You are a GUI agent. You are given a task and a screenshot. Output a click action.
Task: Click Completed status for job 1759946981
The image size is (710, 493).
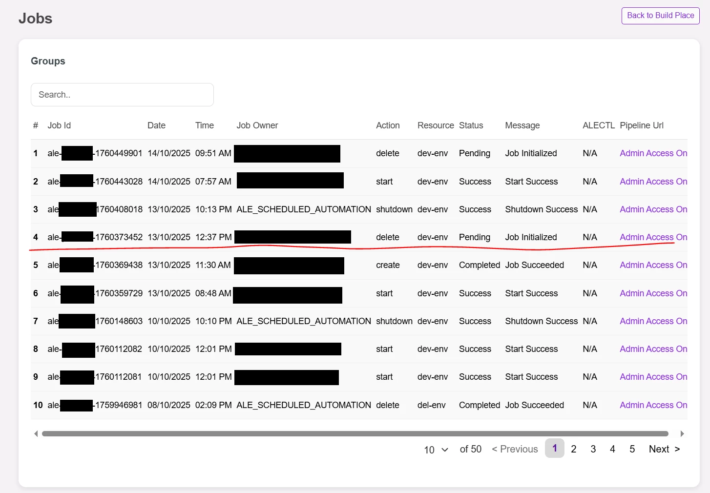click(480, 405)
